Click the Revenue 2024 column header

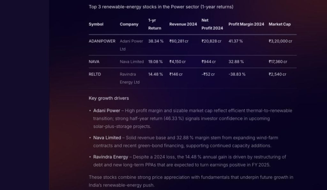pyautogui.click(x=183, y=24)
